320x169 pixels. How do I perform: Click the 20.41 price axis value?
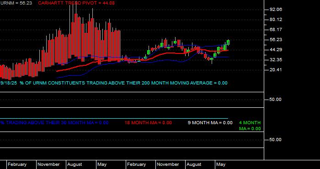click(276, 70)
